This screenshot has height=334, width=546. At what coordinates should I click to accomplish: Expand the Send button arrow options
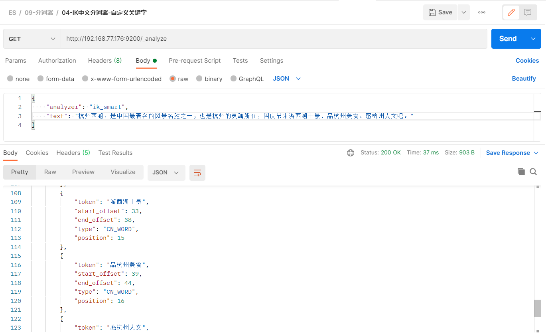[533, 39]
